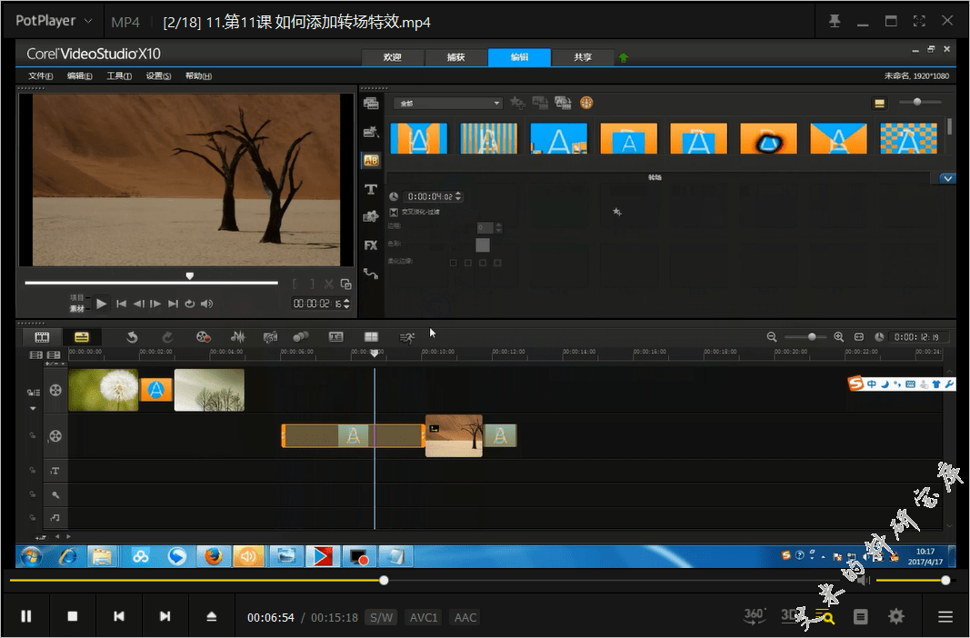Screen dimensions: 970x638
Task: Click the orange round gallery icon
Action: 586,103
